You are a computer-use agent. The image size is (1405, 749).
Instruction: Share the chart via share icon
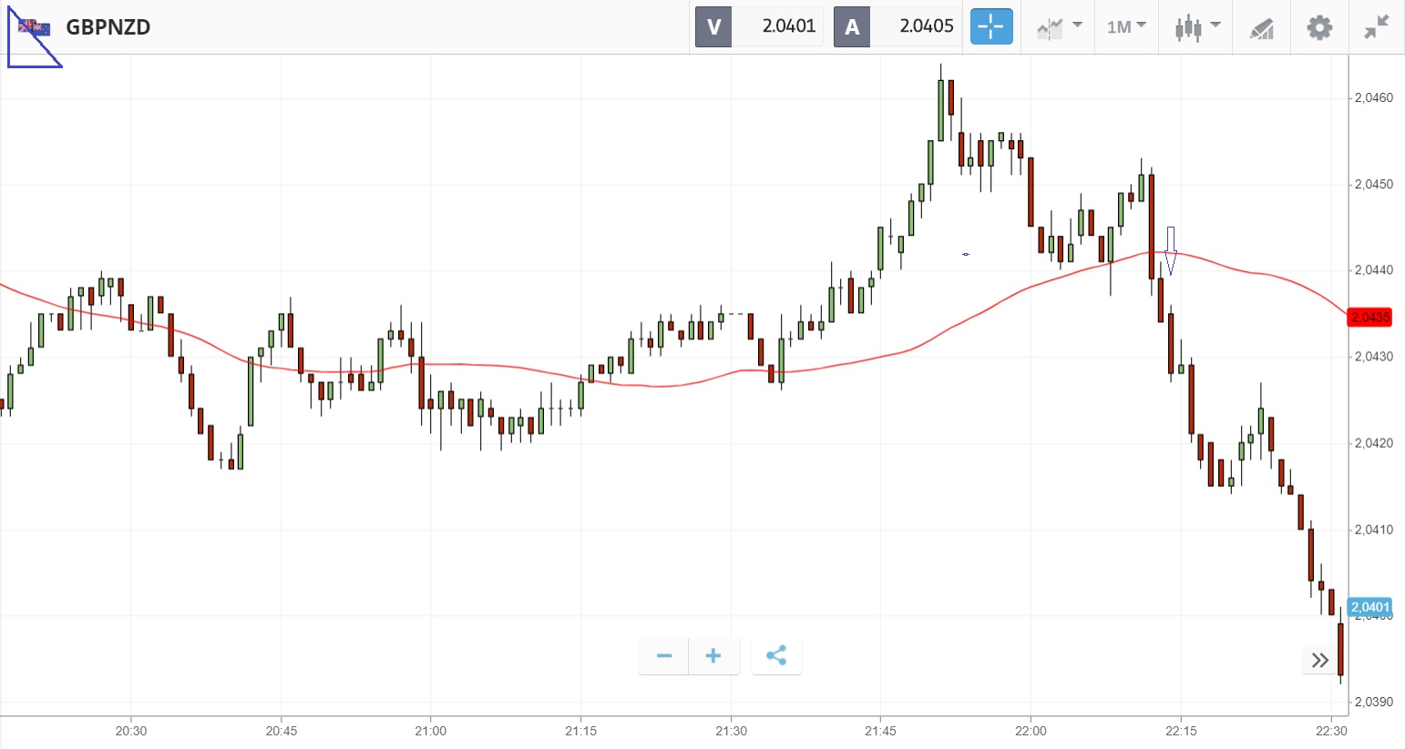pos(776,656)
